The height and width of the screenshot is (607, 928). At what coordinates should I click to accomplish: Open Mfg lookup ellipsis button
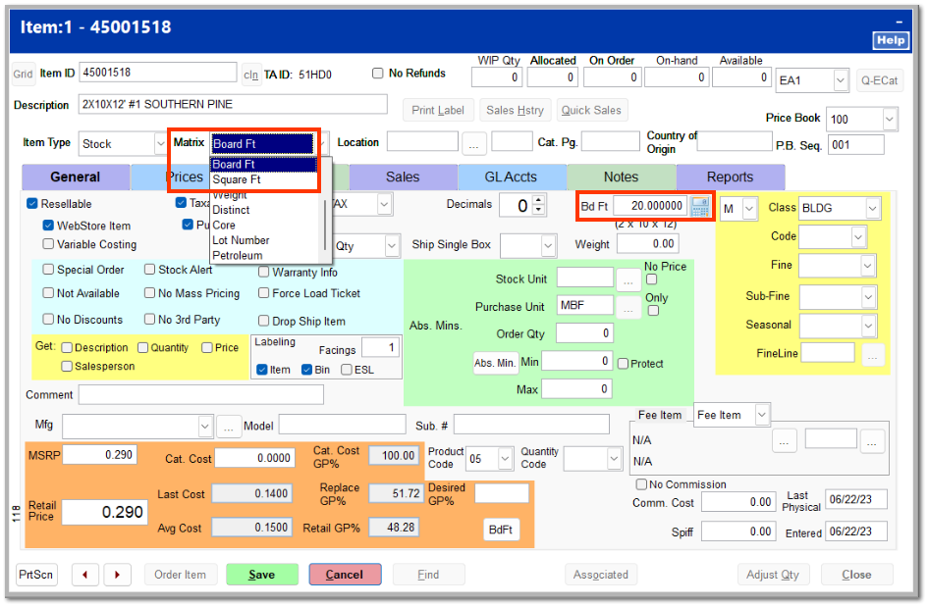point(229,427)
